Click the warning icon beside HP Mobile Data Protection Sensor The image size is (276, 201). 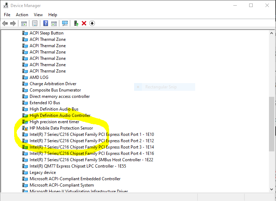click(25, 128)
